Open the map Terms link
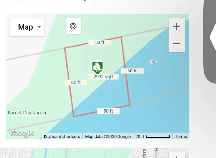The image size is (216, 158). [x=181, y=137]
